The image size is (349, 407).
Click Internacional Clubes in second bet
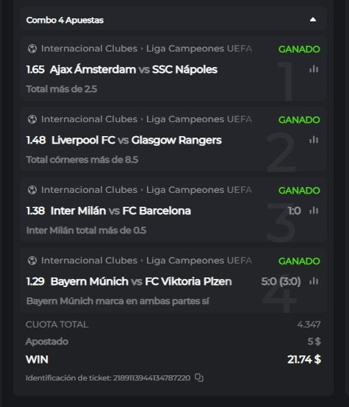tap(89, 119)
